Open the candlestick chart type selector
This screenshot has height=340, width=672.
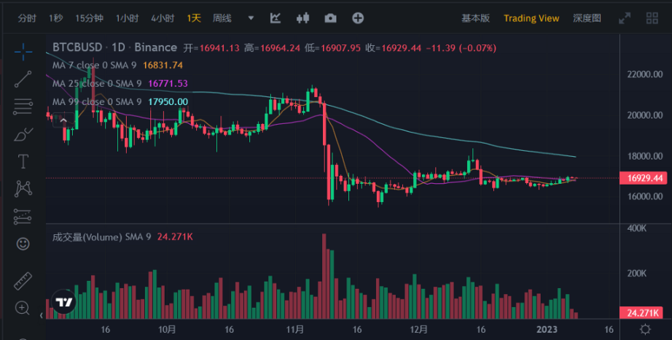tap(303, 18)
